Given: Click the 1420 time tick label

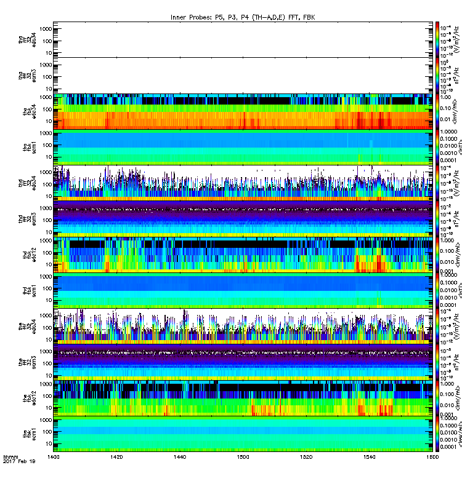Looking at the screenshot, I should (116, 457).
